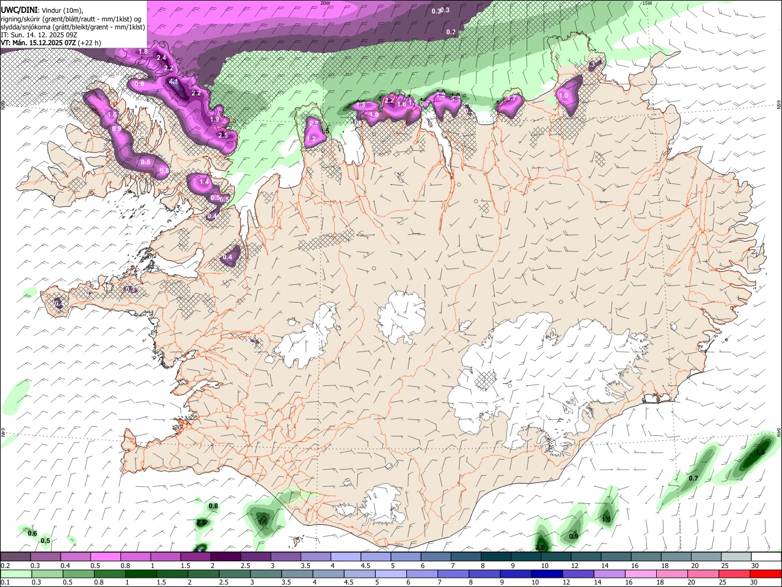Select the dark teal swatch labeled 8 in upper legend
Viewport: 782px width, 587px height.
(496, 557)
